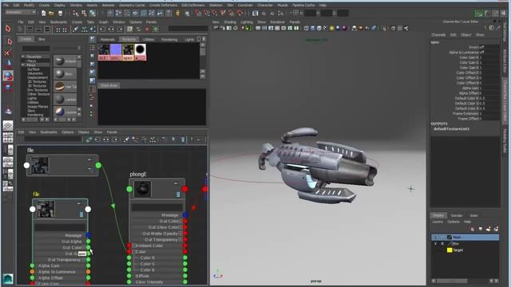Open the Bookmarks menu in Hypershade
The image size is (511, 287).
(58, 22)
